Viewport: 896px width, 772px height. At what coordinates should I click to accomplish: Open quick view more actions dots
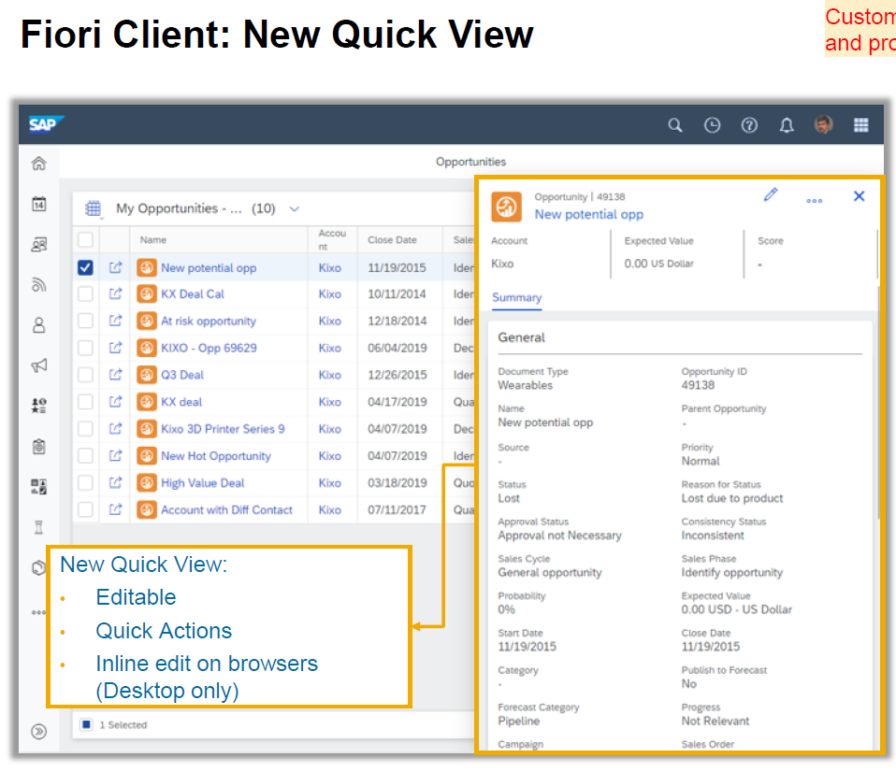click(815, 200)
